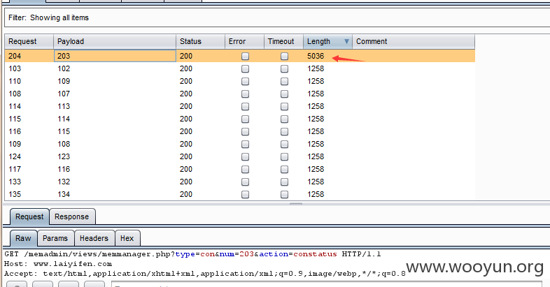Toggle Timeout checkbox for request 135
The image size is (550, 287).
pyautogui.click(x=285, y=195)
